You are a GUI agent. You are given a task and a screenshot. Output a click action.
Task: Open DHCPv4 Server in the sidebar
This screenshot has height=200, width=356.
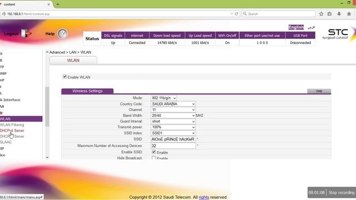click(12, 131)
